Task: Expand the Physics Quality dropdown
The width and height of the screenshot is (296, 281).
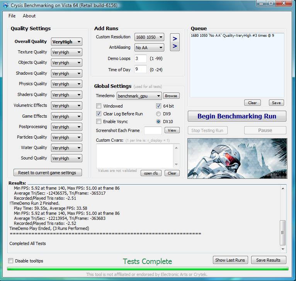Action: click(x=66, y=84)
